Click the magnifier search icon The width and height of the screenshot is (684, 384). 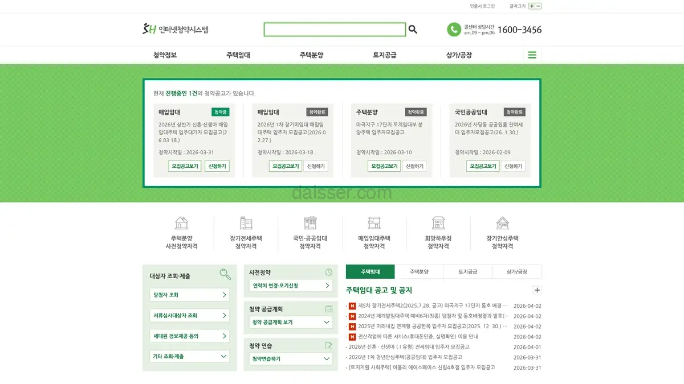(413, 29)
